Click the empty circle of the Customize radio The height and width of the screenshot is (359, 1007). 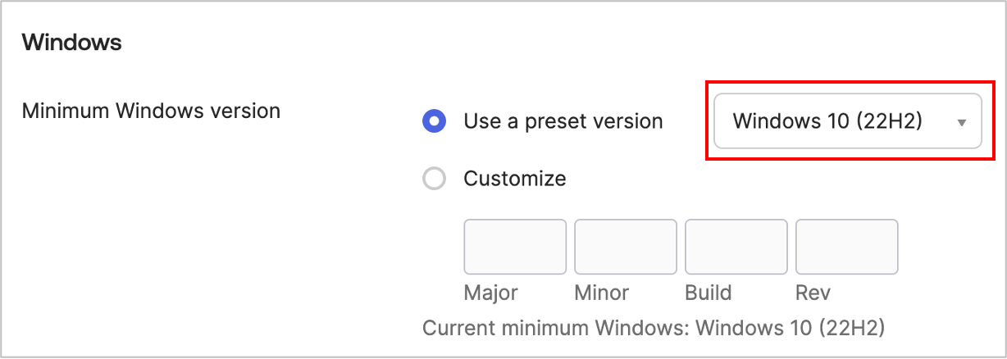(x=434, y=178)
